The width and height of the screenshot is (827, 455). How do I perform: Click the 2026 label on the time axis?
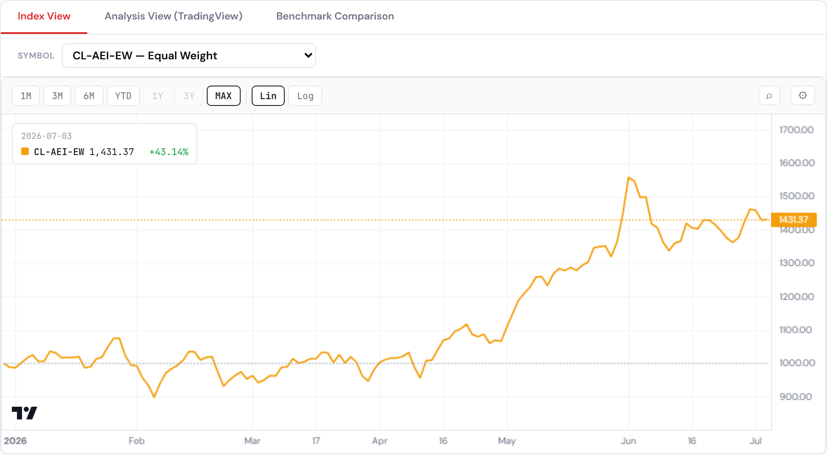click(x=15, y=441)
